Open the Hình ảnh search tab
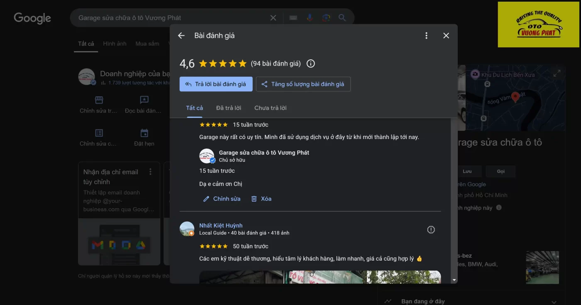The height and width of the screenshot is (305, 581). 115,44
